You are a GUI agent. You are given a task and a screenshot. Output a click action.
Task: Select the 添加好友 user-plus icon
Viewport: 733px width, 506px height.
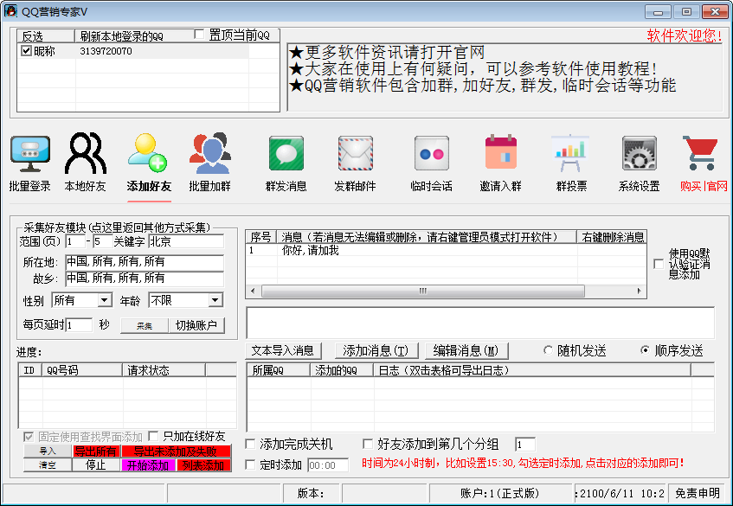[148, 153]
